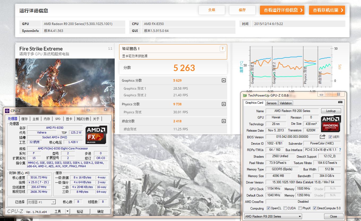361x221 pixels.
Task: Click the GPU Name field in GPU-Z
Action: pyautogui.click(x=292, y=111)
